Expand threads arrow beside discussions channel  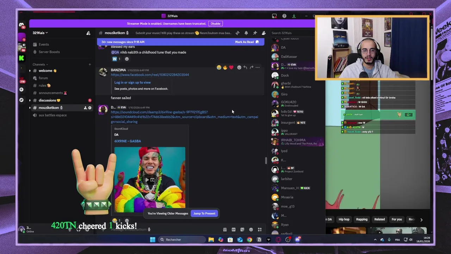point(30,100)
